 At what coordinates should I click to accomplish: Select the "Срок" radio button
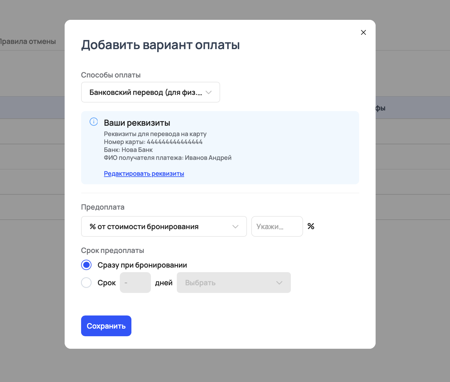[x=86, y=283]
